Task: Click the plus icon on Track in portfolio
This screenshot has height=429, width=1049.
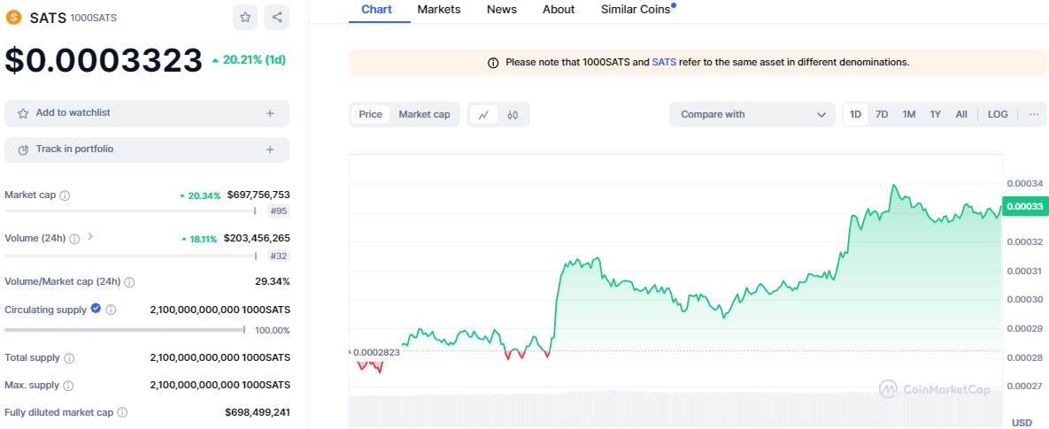Action: pyautogui.click(x=270, y=149)
